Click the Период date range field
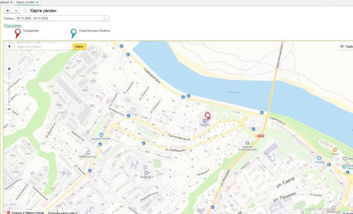 coord(60,18)
